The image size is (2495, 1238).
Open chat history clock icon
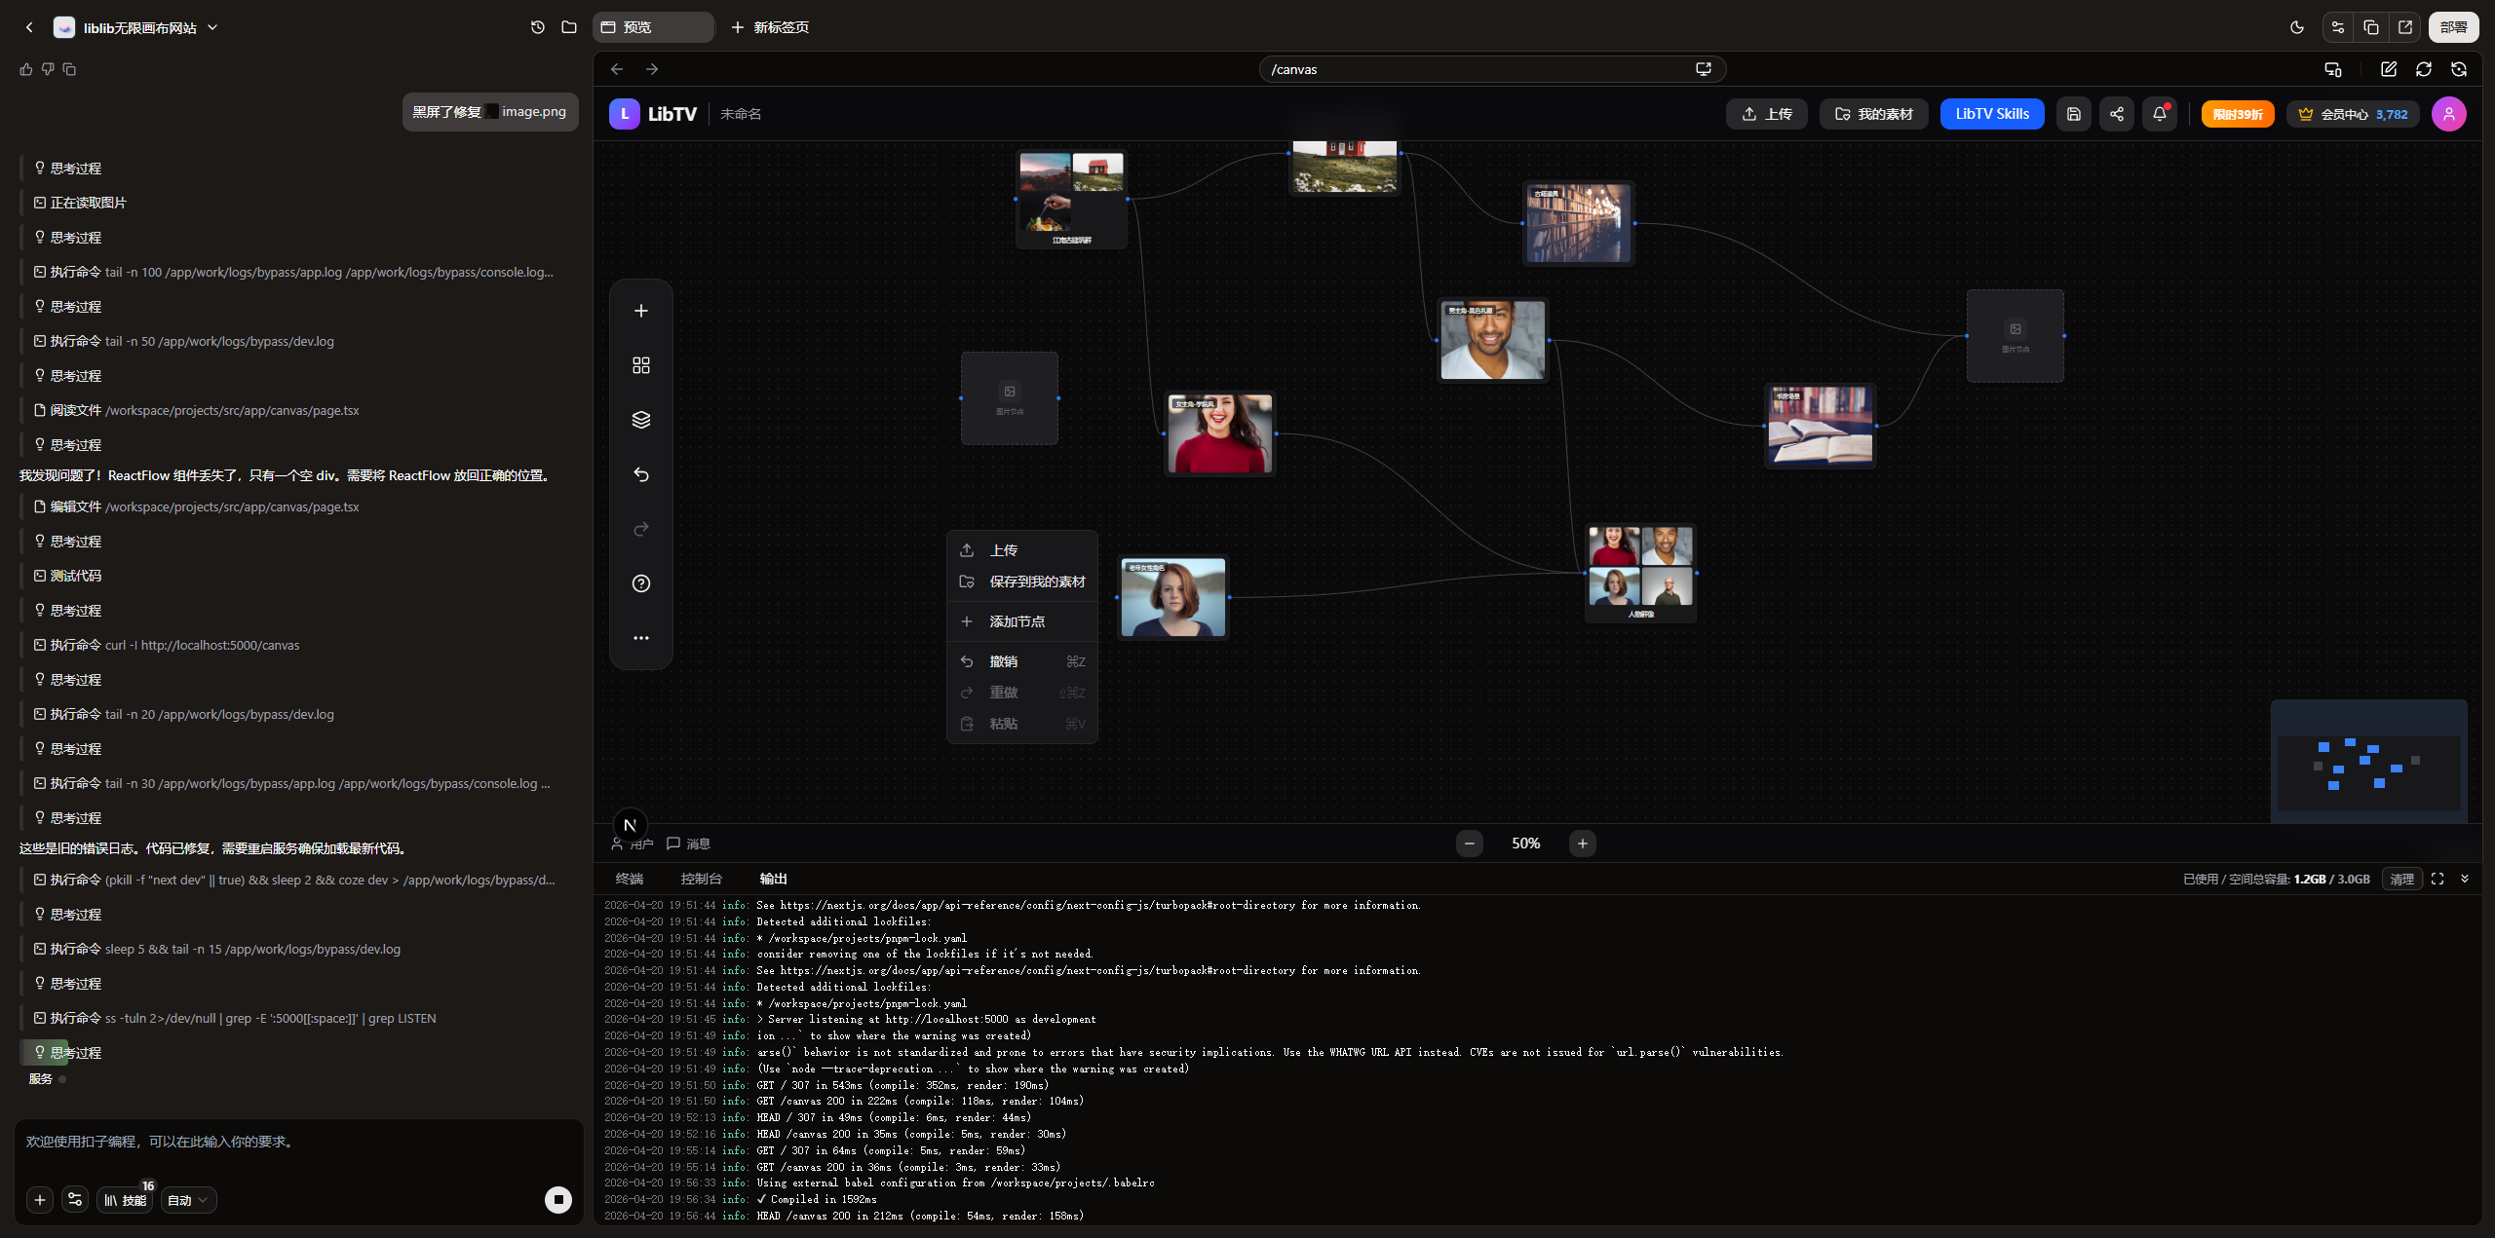coord(538,27)
